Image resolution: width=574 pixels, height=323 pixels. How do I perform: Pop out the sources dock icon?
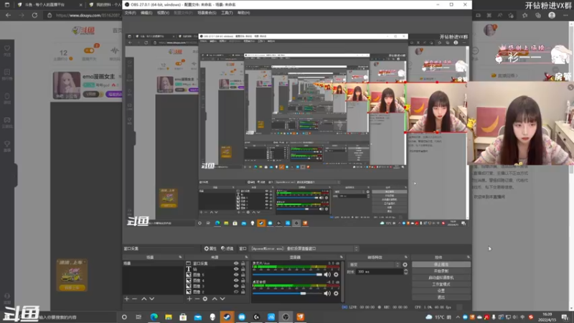click(x=246, y=258)
